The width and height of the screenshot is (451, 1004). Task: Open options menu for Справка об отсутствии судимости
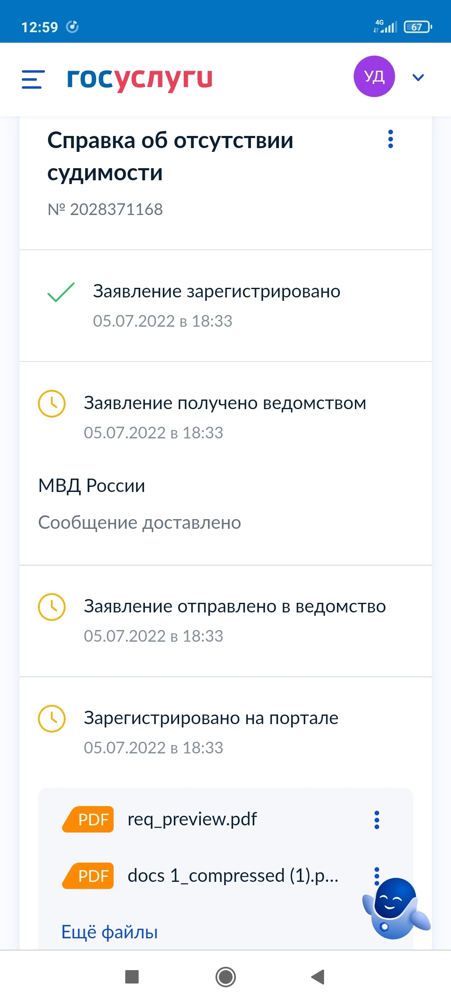(x=390, y=139)
